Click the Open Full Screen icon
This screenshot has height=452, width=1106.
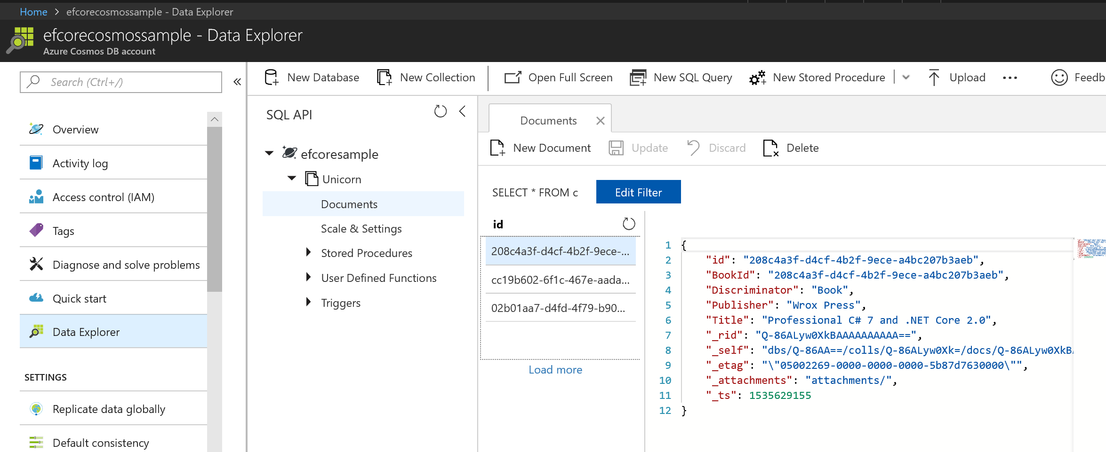513,78
